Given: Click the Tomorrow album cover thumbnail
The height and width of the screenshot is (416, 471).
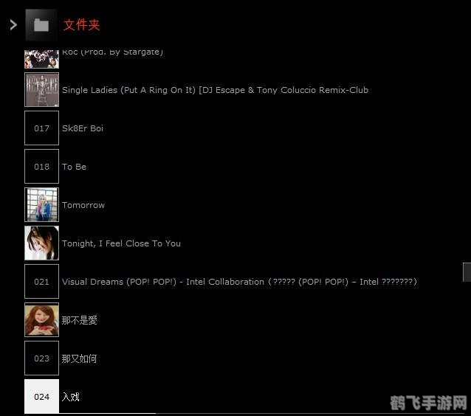Looking at the screenshot, I should pyautogui.click(x=41, y=205).
